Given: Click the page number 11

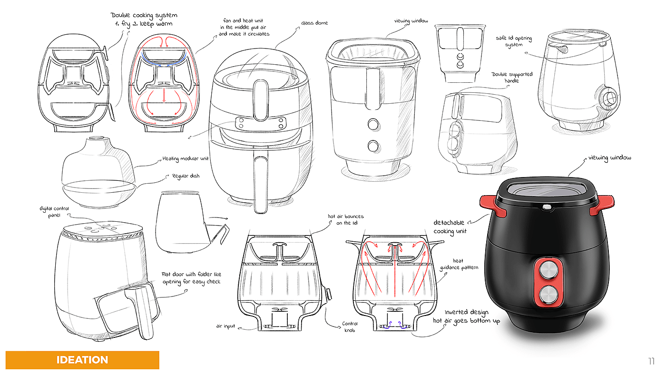Looking at the screenshot, I should [651, 361].
